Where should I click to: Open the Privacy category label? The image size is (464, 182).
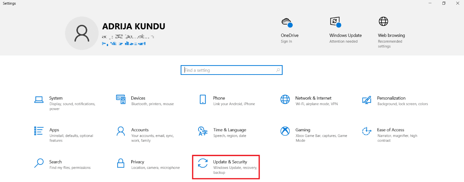(x=138, y=162)
